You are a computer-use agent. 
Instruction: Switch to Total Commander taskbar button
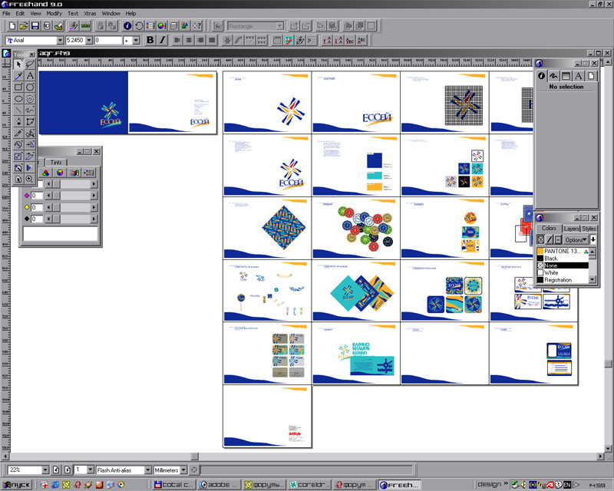pyautogui.click(x=173, y=485)
